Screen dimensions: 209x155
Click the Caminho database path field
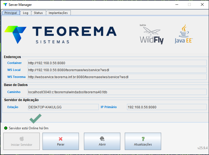click(117, 92)
